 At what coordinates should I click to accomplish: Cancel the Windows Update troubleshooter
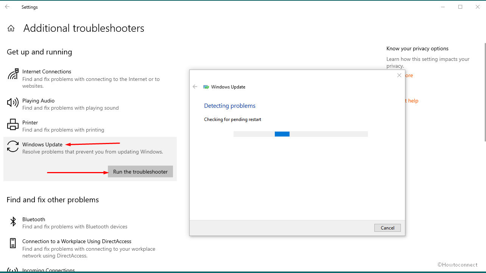pos(388,228)
